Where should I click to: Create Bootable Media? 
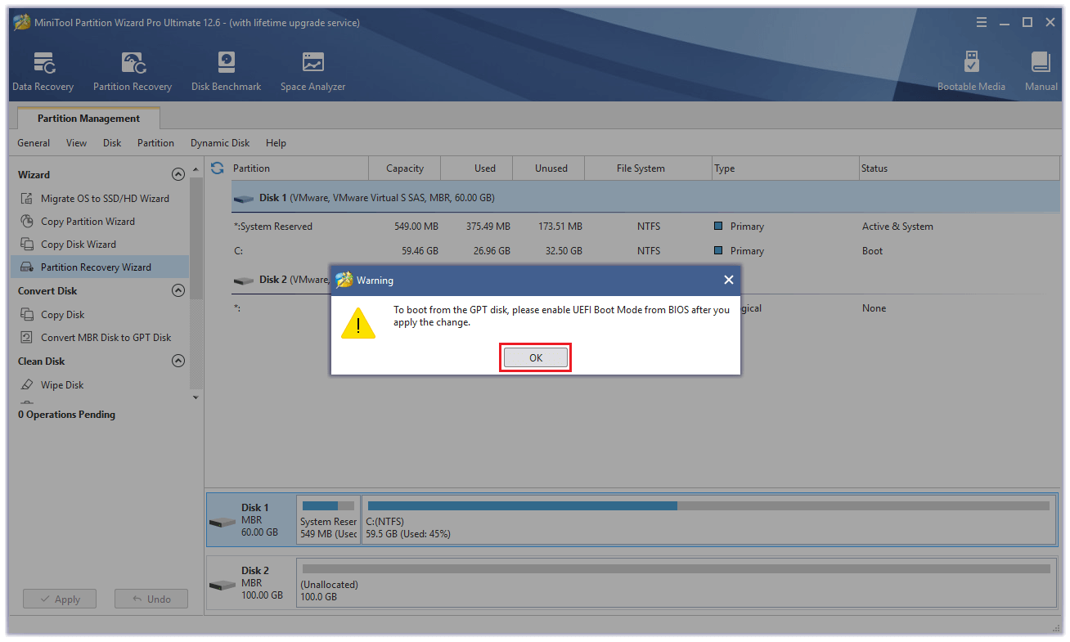pos(971,72)
